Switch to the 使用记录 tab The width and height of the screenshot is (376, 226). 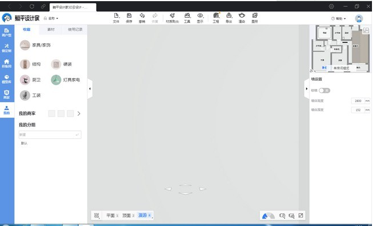coord(75,29)
